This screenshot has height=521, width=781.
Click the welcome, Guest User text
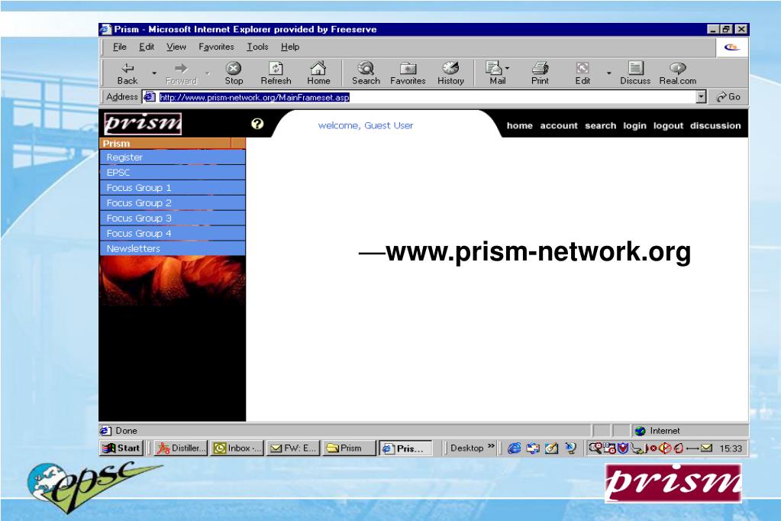[366, 125]
